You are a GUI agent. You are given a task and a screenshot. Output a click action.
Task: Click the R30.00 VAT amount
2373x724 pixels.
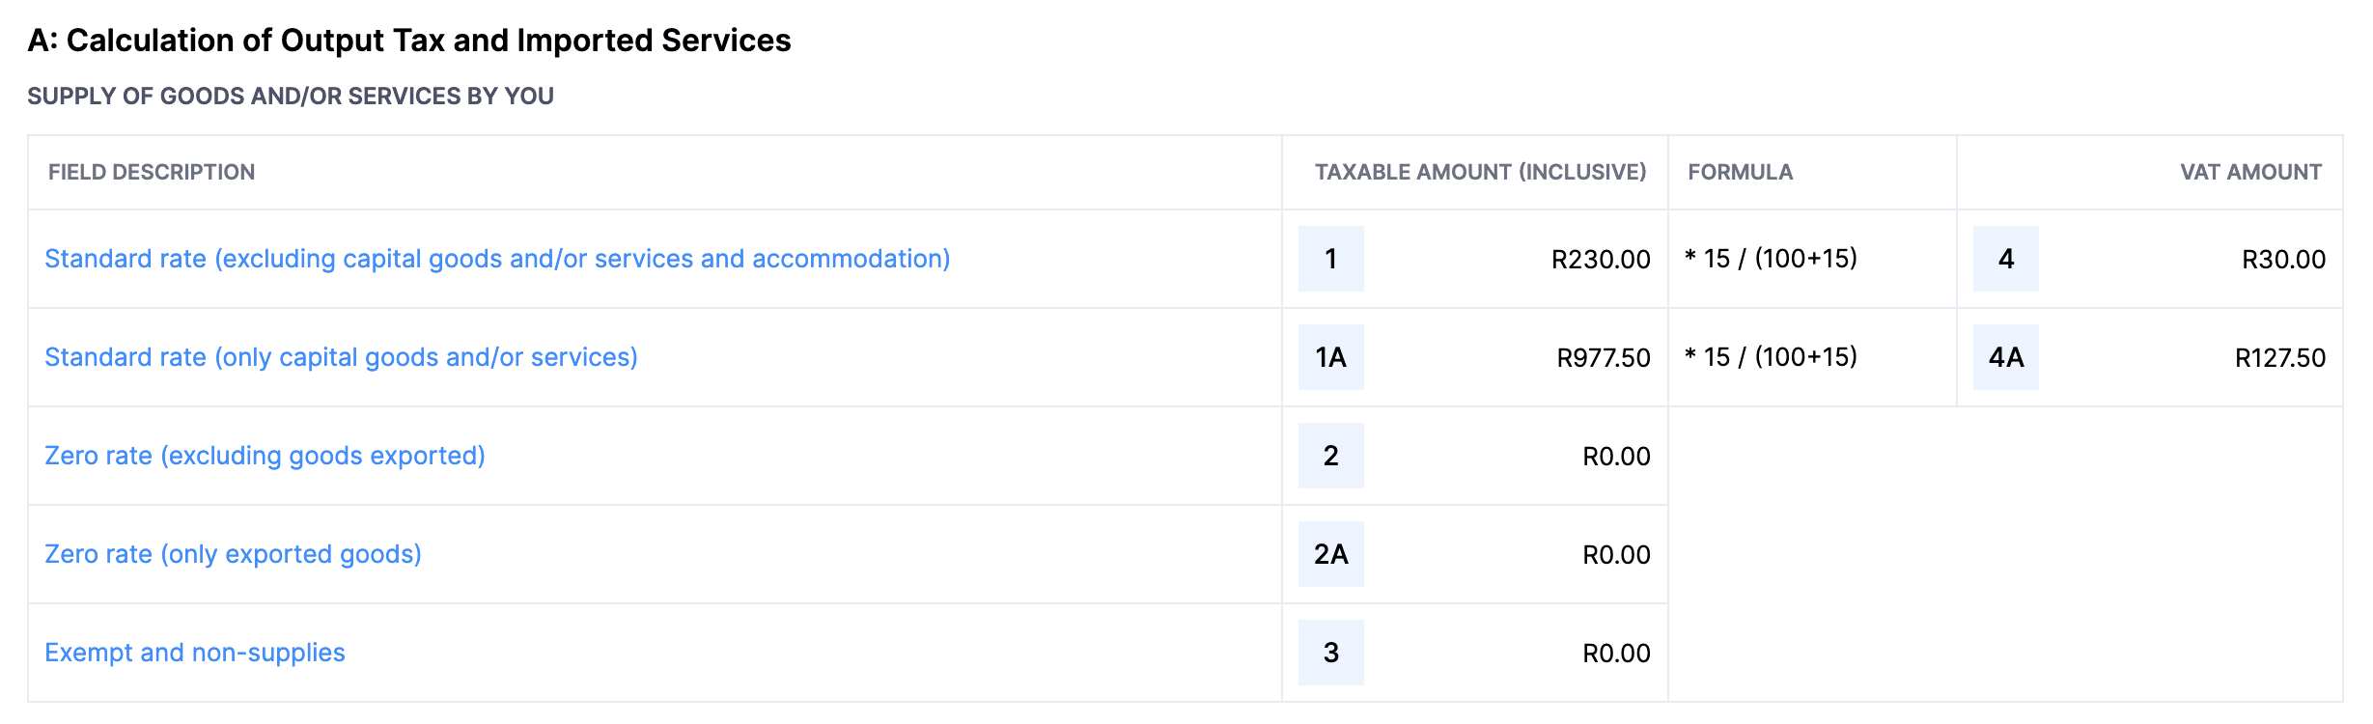pos(2282,260)
